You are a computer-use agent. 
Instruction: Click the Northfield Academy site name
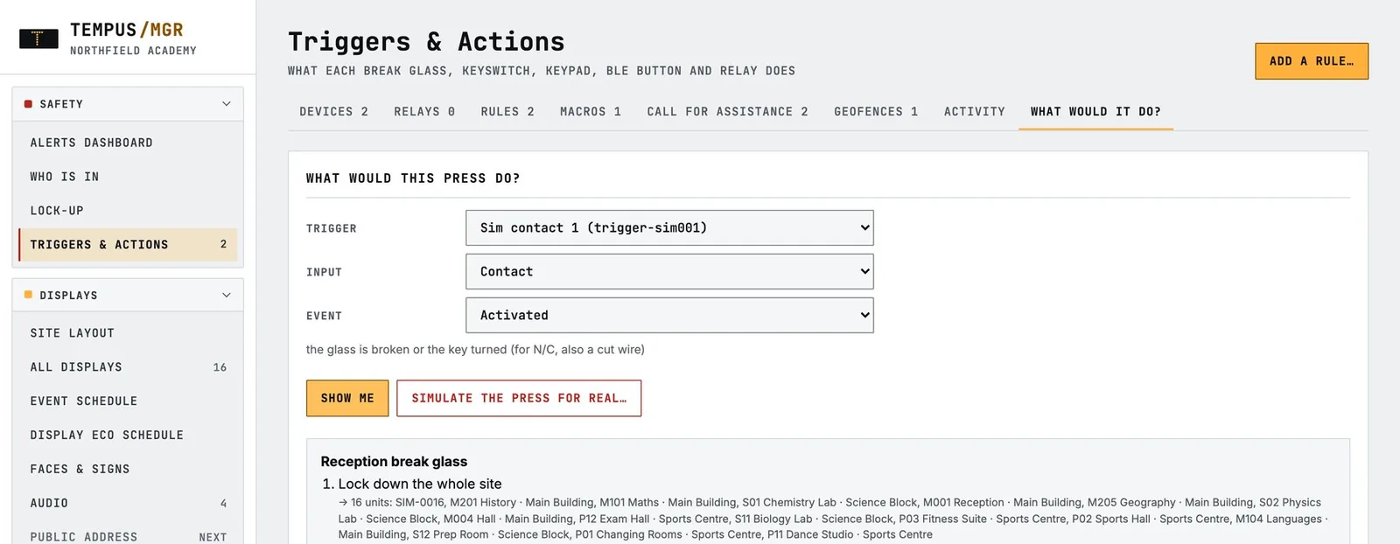[x=133, y=51]
